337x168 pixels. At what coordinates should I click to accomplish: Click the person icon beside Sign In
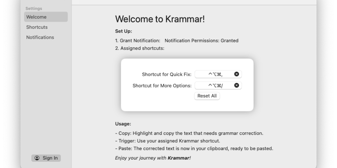37,158
